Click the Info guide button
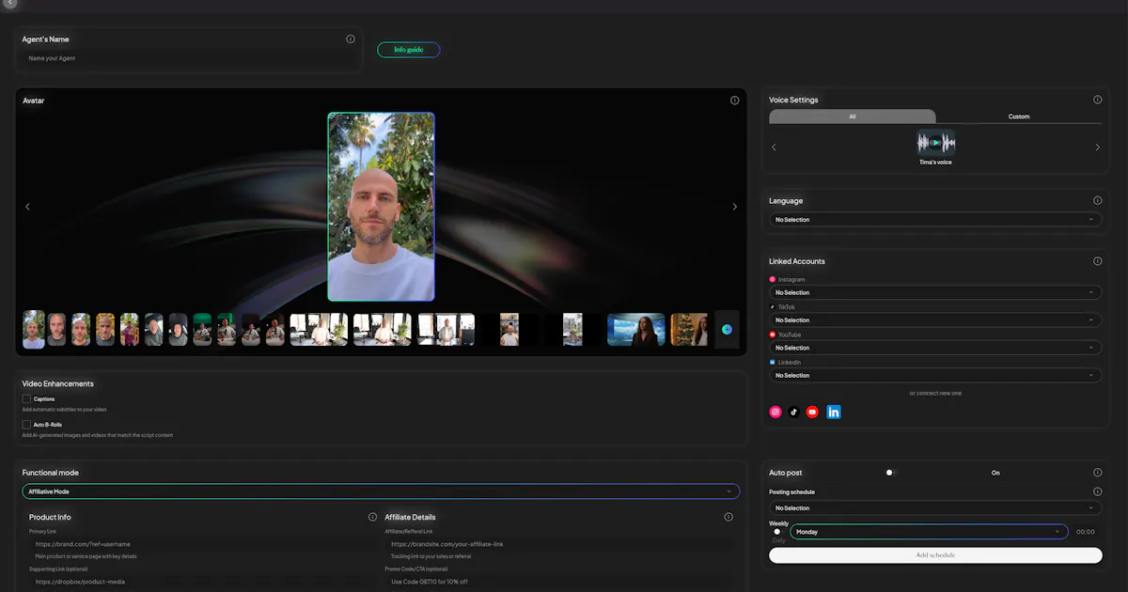This screenshot has height=592, width=1128. click(x=409, y=50)
